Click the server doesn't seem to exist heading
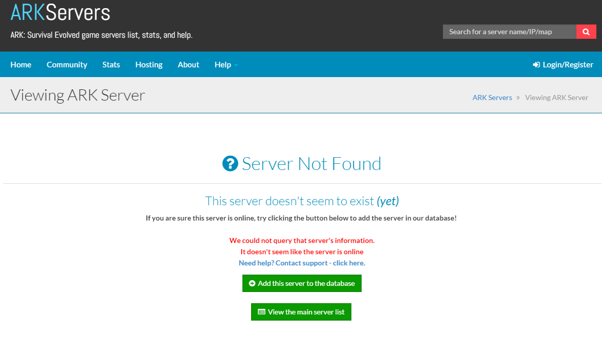This screenshot has width=602, height=341. [302, 201]
